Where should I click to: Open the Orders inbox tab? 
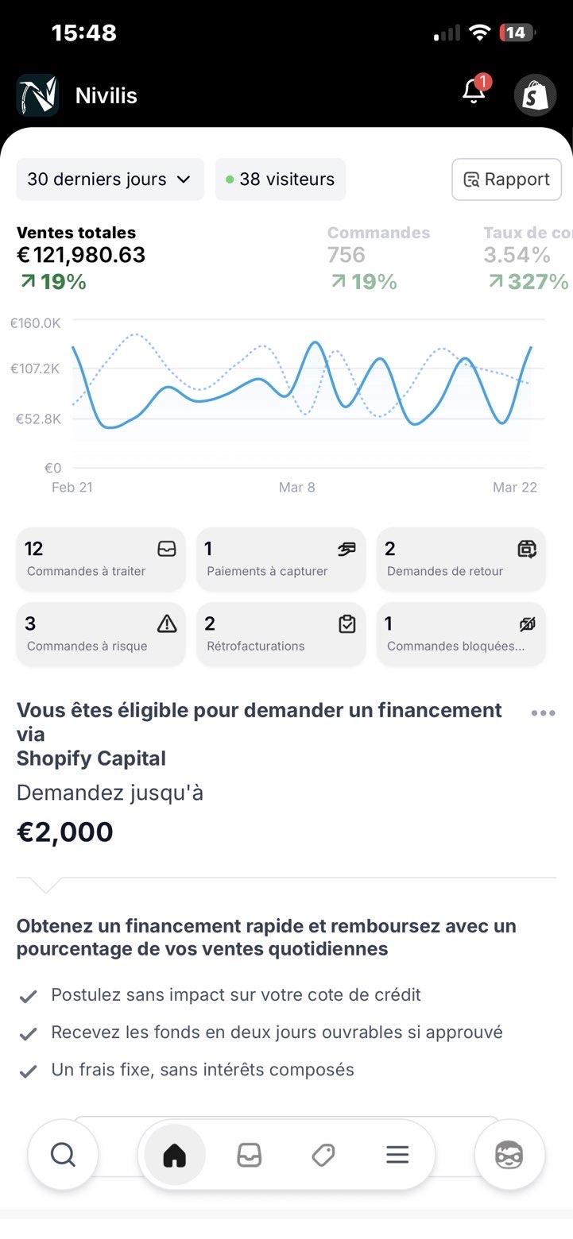coord(249,1155)
